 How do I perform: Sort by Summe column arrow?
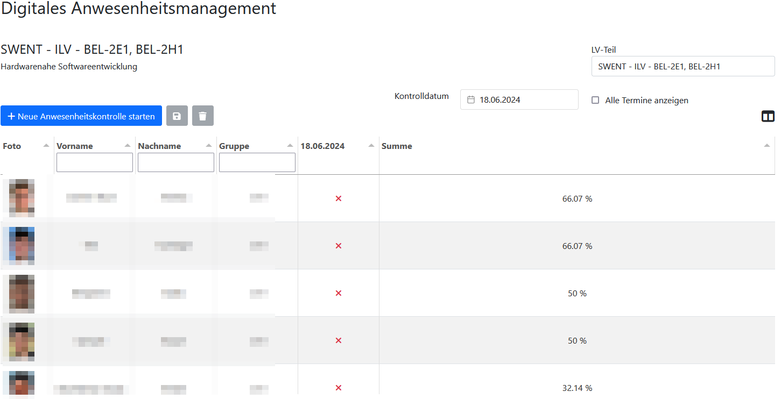[x=767, y=146]
